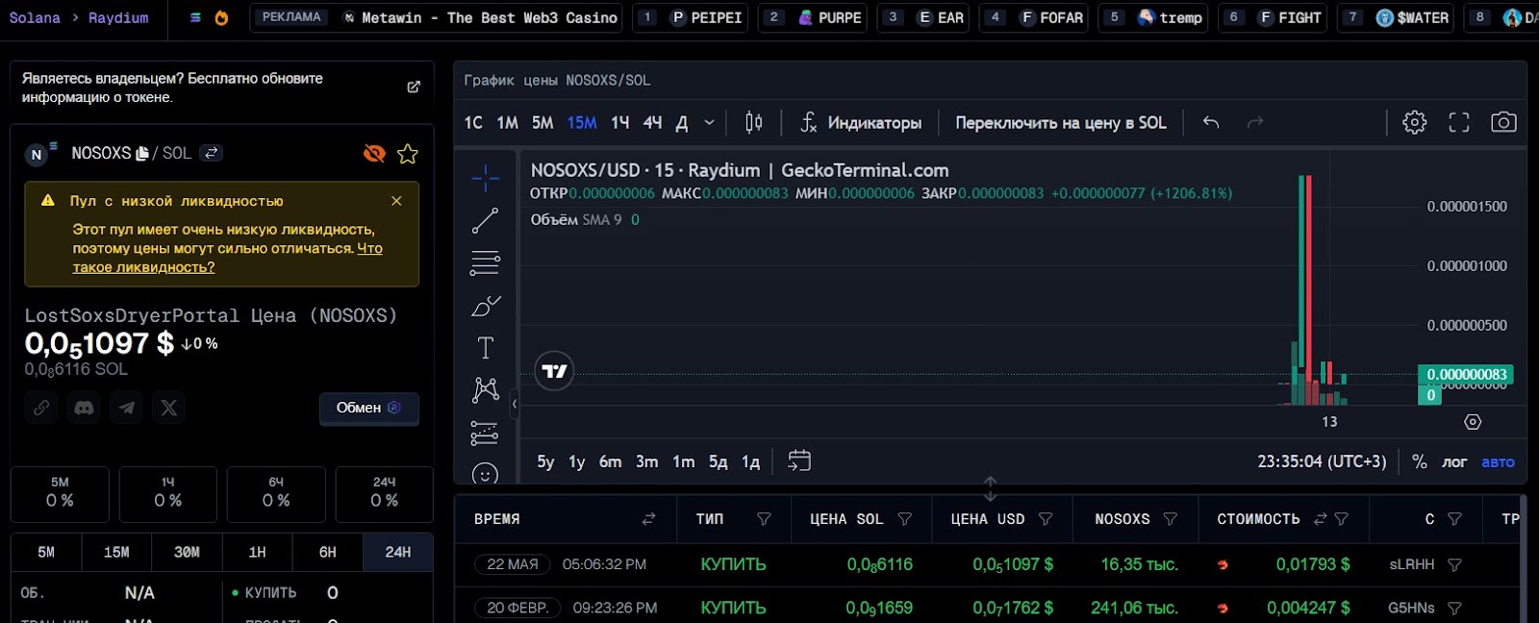Open the ТИП column filter
Image resolution: width=1539 pixels, height=623 pixels.
click(764, 519)
